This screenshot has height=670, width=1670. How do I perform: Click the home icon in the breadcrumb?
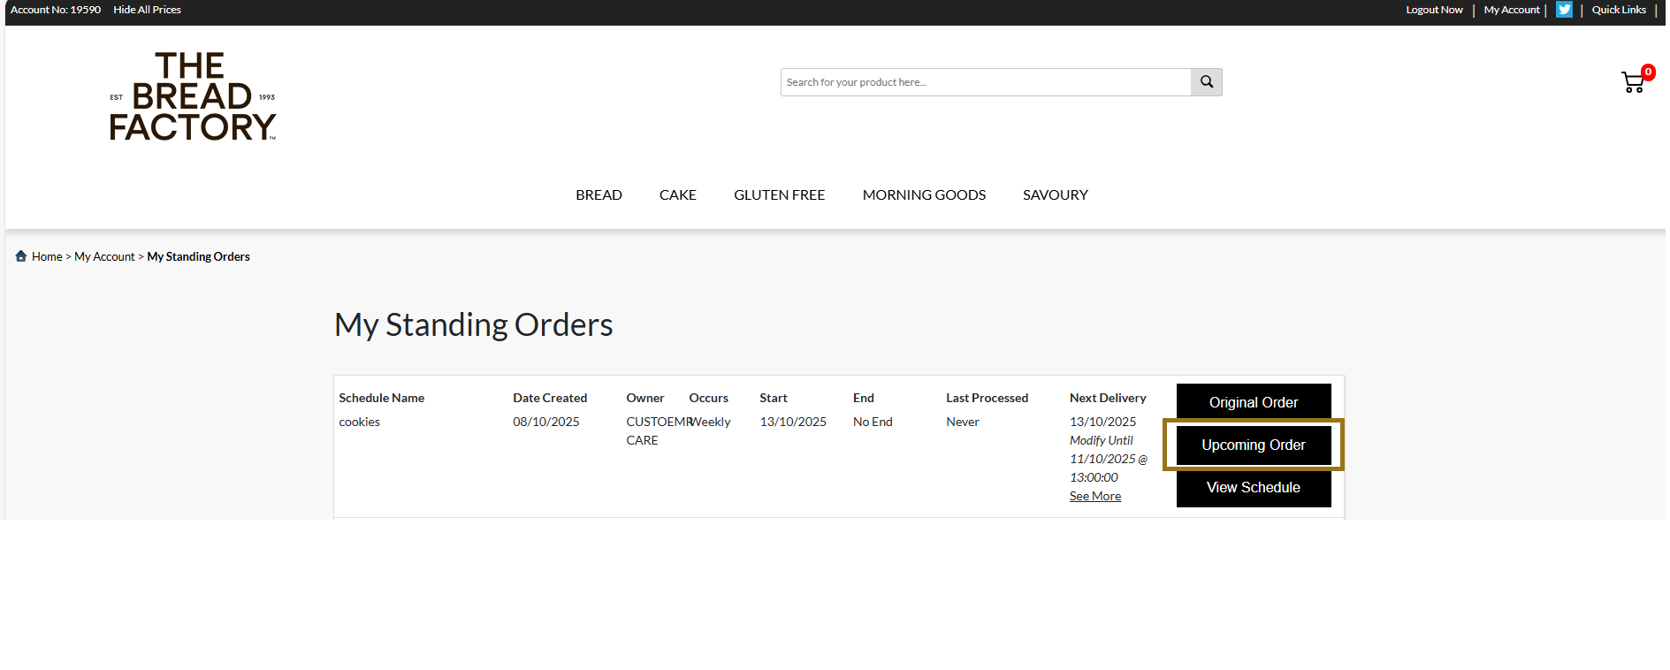[x=21, y=256]
